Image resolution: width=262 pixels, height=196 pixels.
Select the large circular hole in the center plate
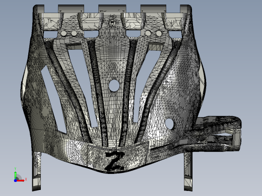[114, 85]
